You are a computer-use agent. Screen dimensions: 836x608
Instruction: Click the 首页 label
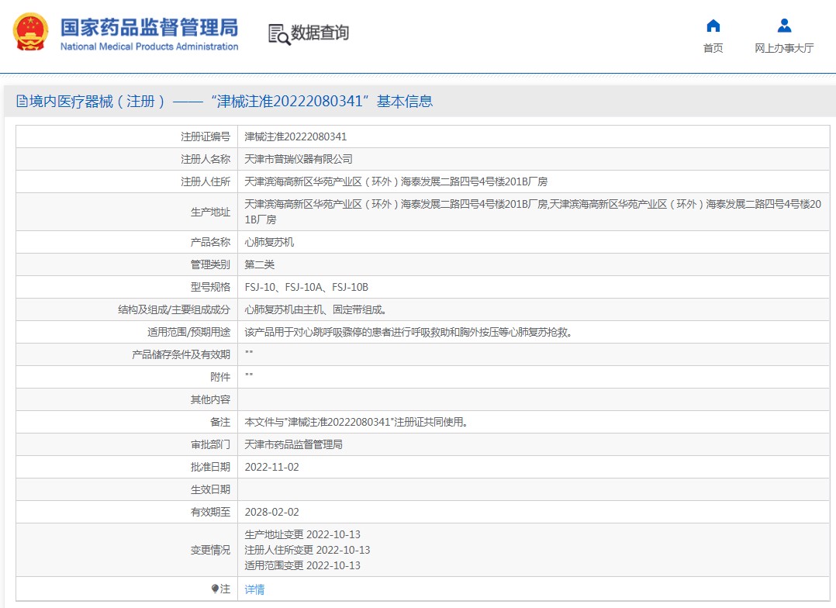(x=713, y=48)
